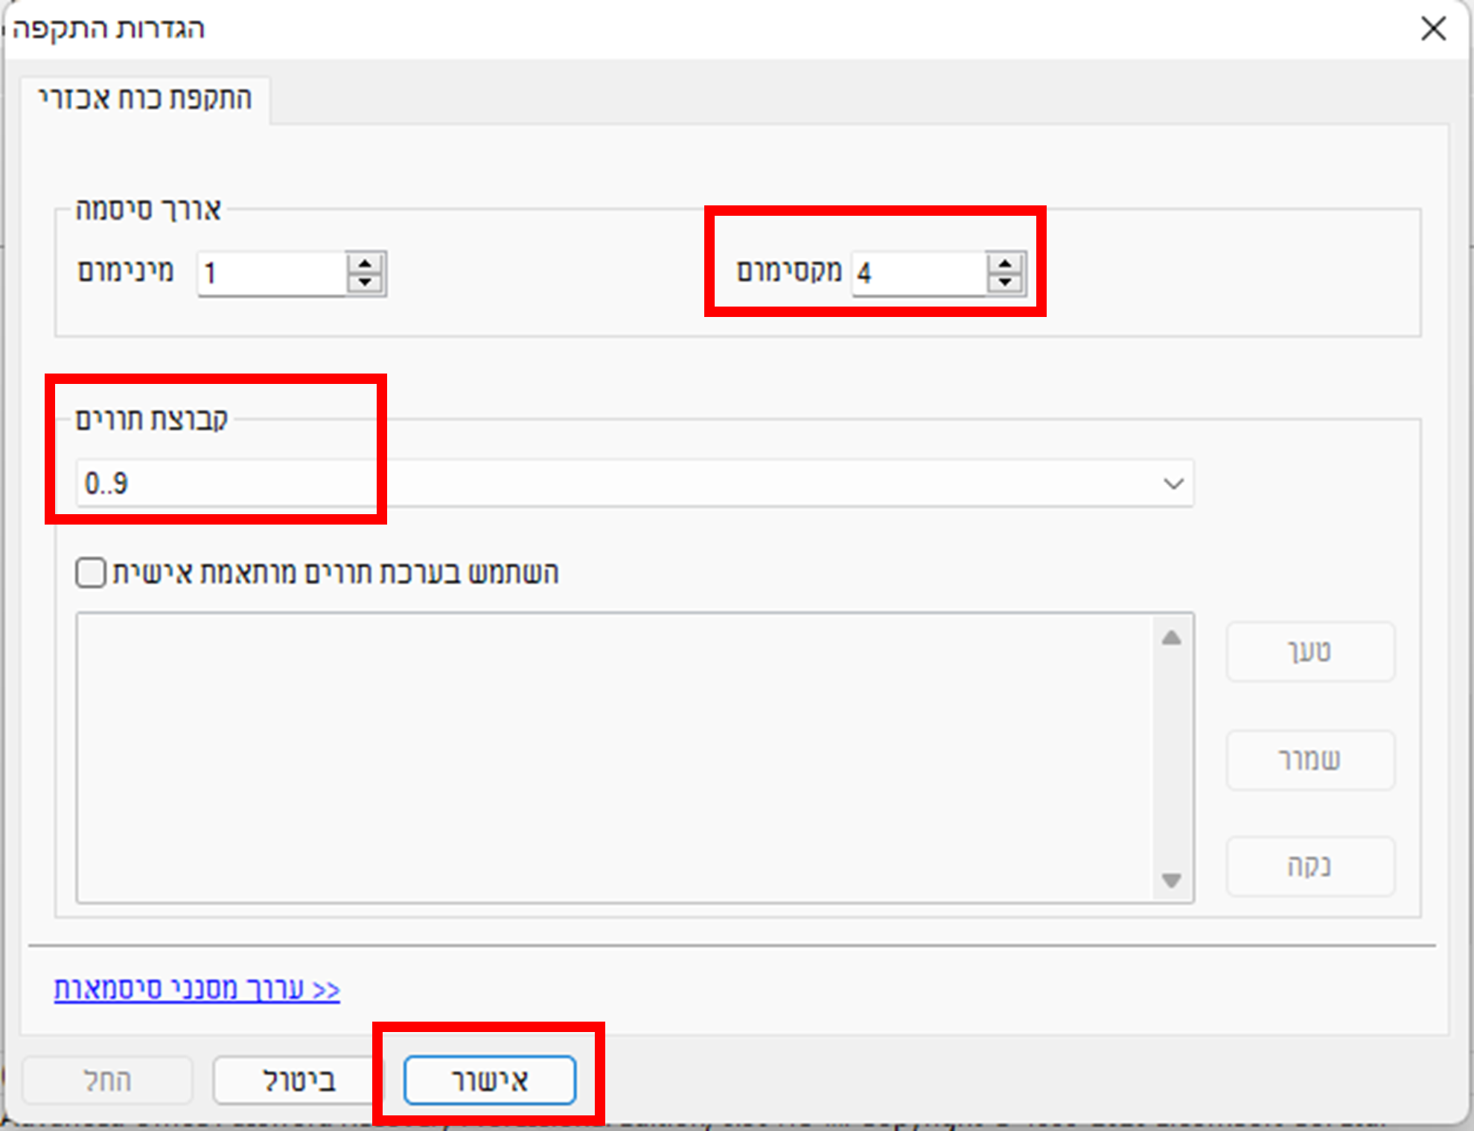This screenshot has width=1474, height=1131.
Task: Decrease the minimum password length spinner
Action: tap(365, 283)
